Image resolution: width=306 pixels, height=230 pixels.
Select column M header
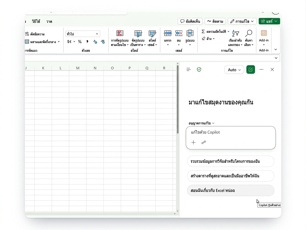78,68
